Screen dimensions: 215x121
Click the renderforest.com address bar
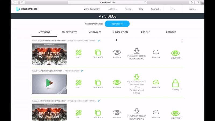pos(107,2)
